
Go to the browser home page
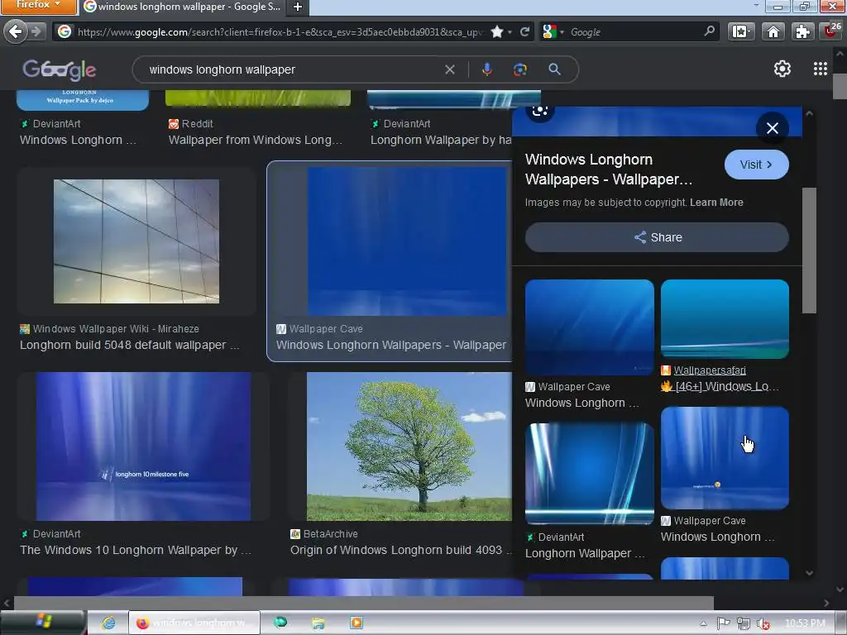point(773,32)
